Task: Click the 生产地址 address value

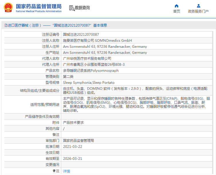Action: [105, 53]
